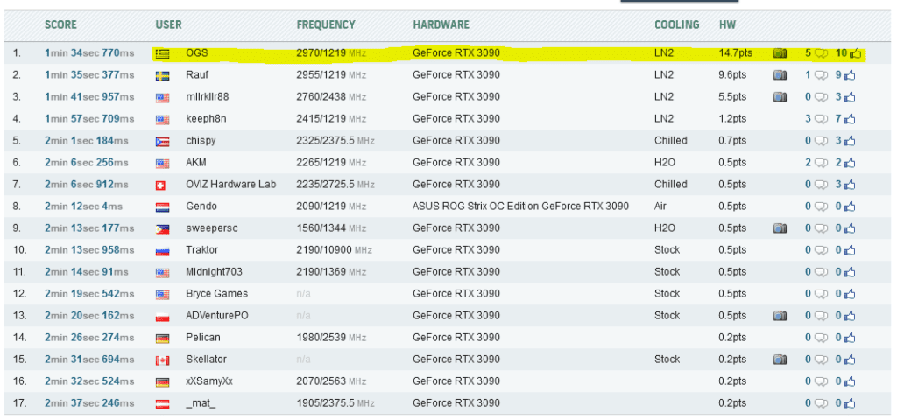Thumbs-up keeph8n's submission

point(849,119)
